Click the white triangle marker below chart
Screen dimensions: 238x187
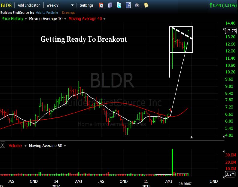[x=191, y=137]
